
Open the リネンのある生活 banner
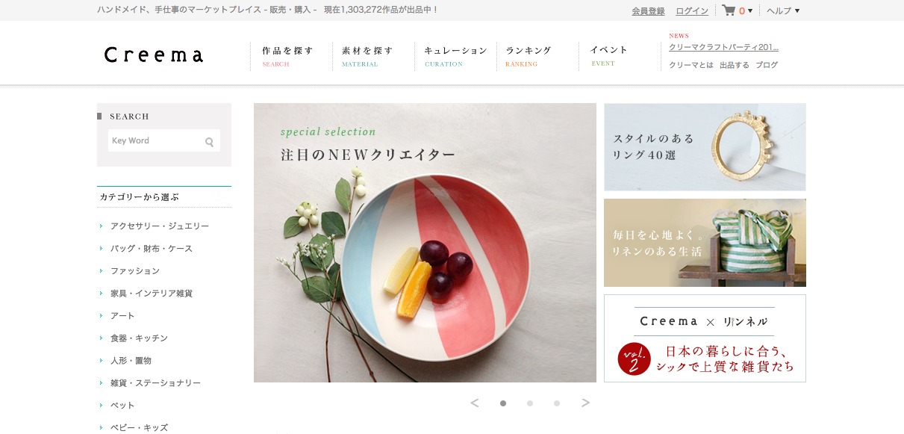pos(705,243)
